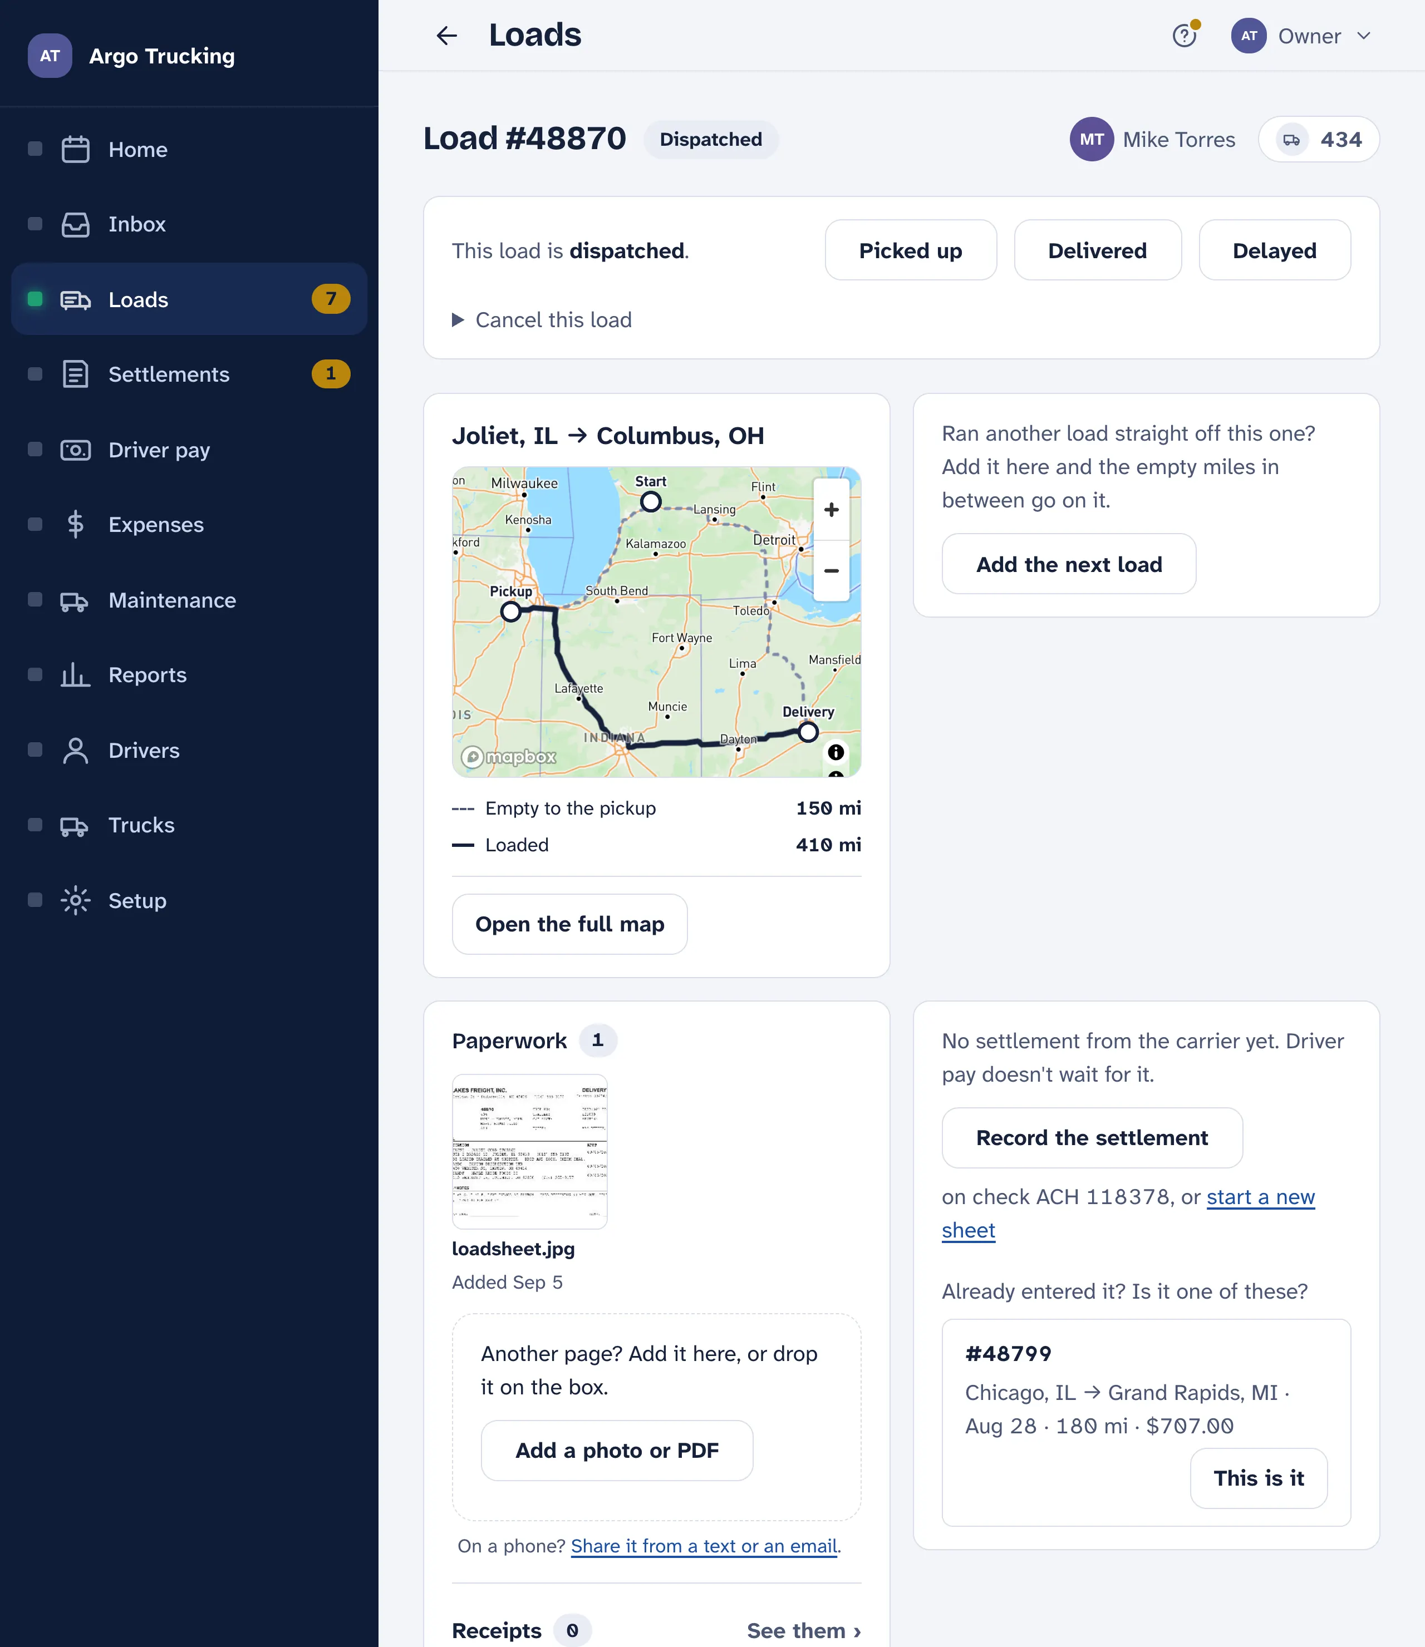Click Add the next load
This screenshot has width=1425, height=1647.
(x=1069, y=564)
